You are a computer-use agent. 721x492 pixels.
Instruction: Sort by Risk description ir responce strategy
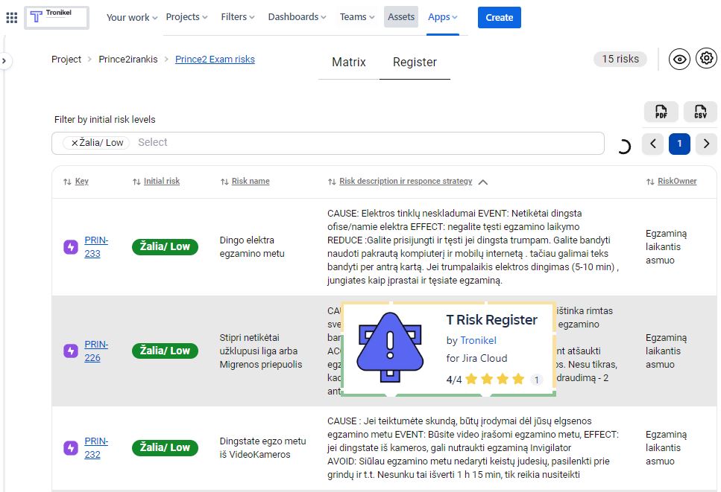tap(400, 182)
